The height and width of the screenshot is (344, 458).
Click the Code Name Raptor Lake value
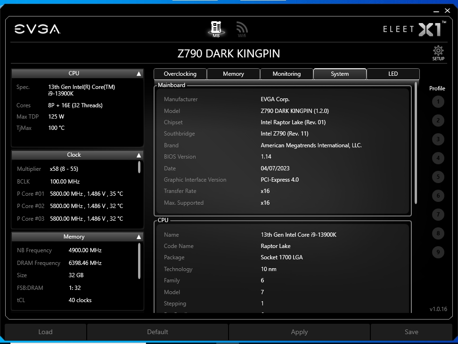point(276,246)
